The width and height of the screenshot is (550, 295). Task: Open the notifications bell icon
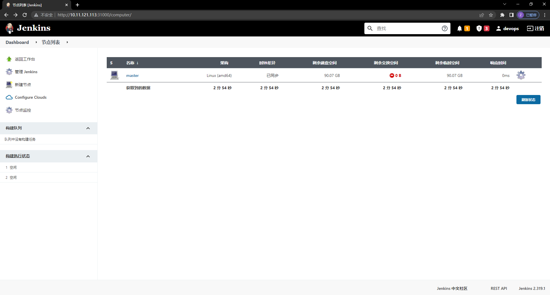pos(460,28)
